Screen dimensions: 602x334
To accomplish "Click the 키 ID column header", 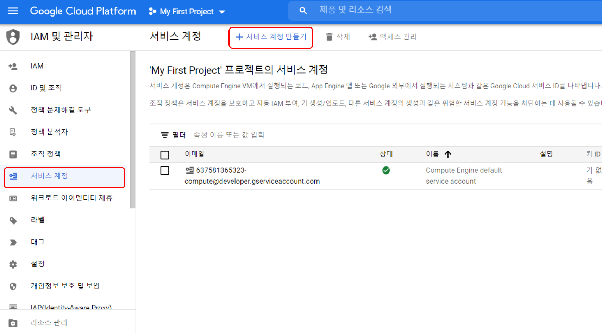I will click(593, 154).
